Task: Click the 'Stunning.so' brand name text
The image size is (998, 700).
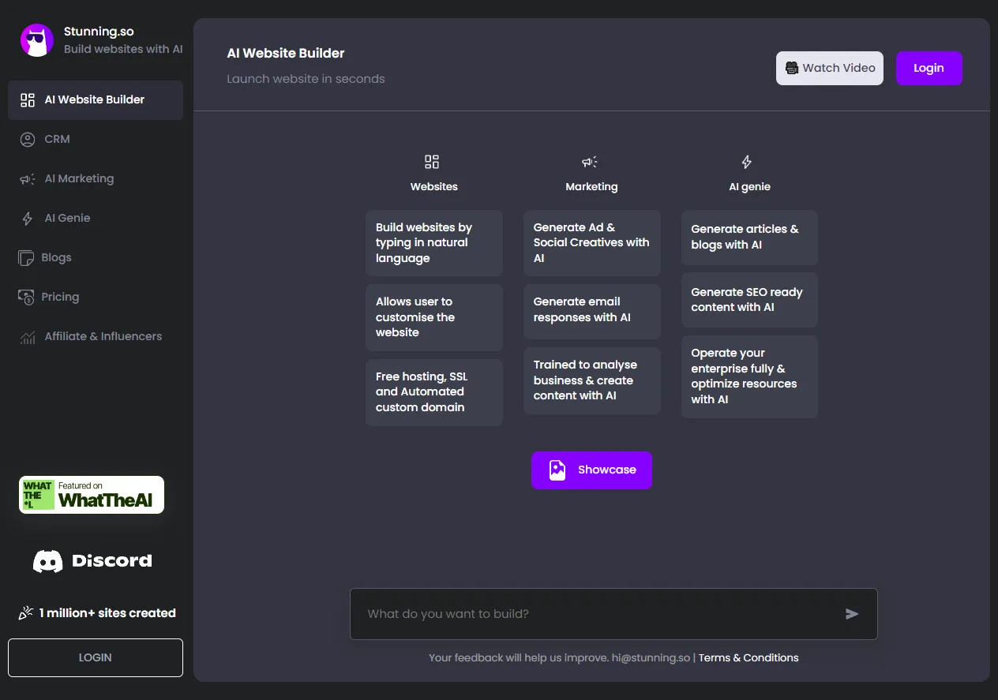Action: [x=99, y=32]
